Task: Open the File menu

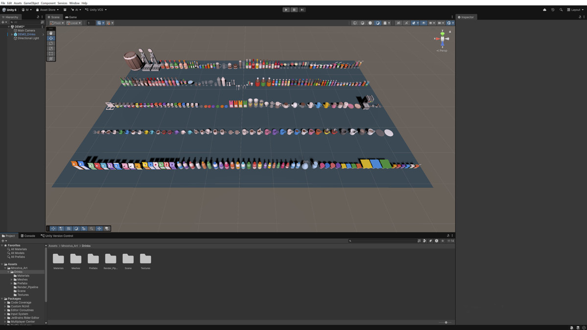Action: click(3, 3)
